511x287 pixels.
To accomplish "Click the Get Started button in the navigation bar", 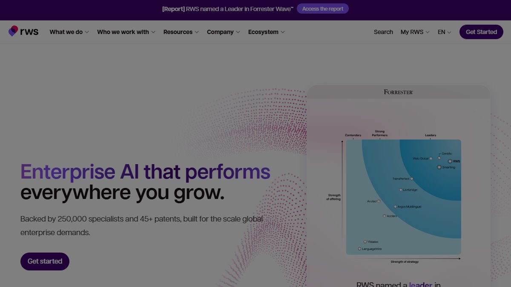I will point(481,32).
